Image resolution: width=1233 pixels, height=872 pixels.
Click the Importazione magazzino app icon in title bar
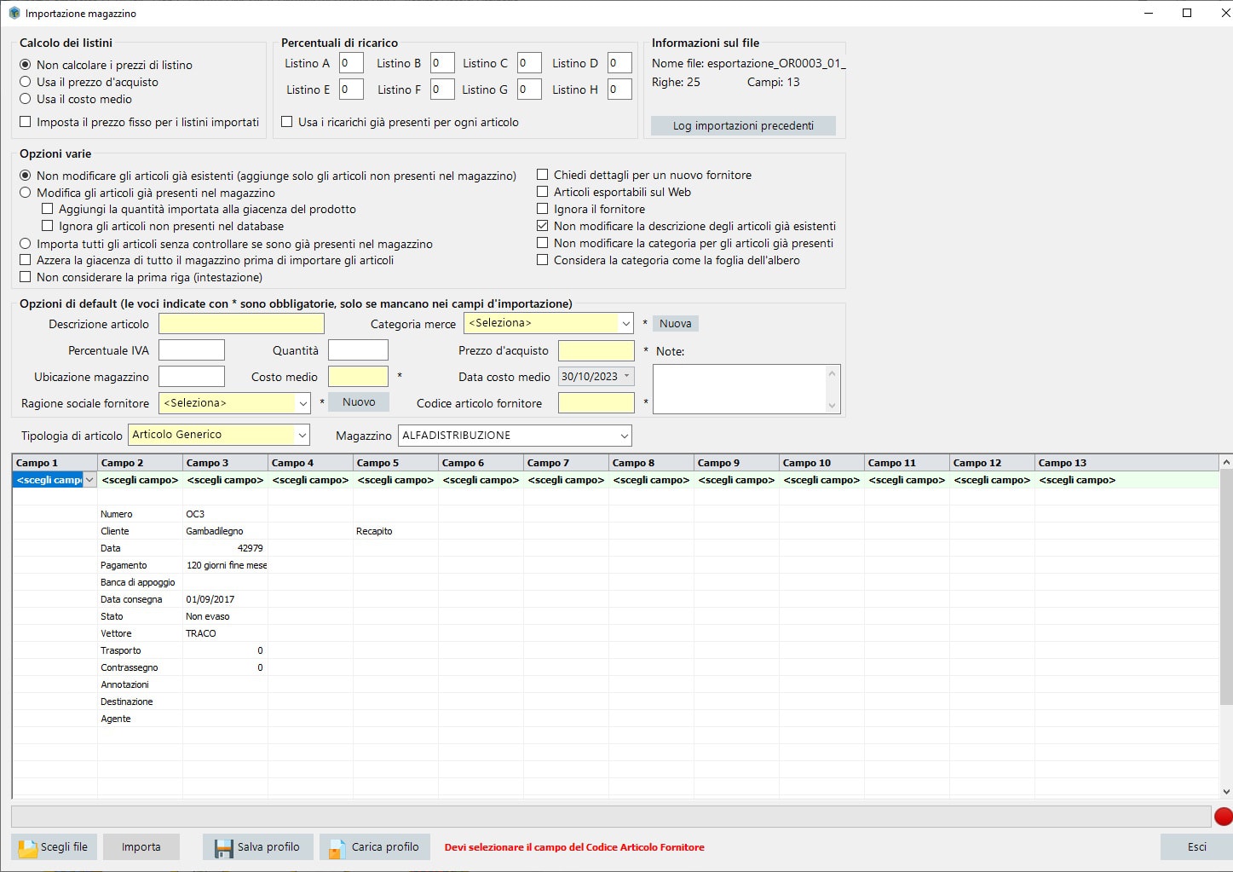pyautogui.click(x=14, y=13)
